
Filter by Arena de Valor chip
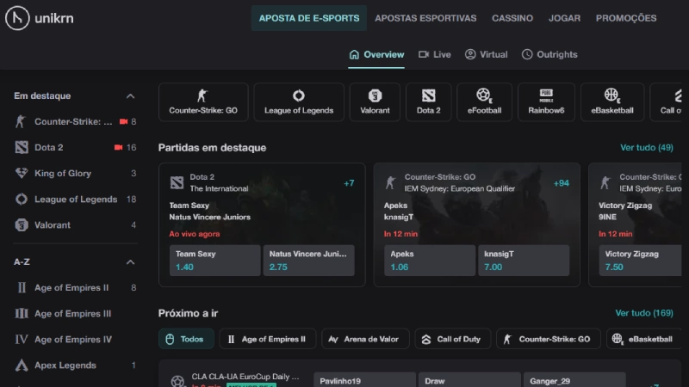tap(365, 339)
